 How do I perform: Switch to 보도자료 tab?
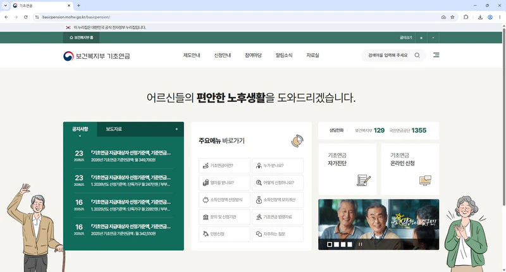(114, 129)
